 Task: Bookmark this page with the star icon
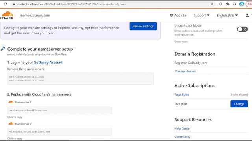(x=212, y=4)
